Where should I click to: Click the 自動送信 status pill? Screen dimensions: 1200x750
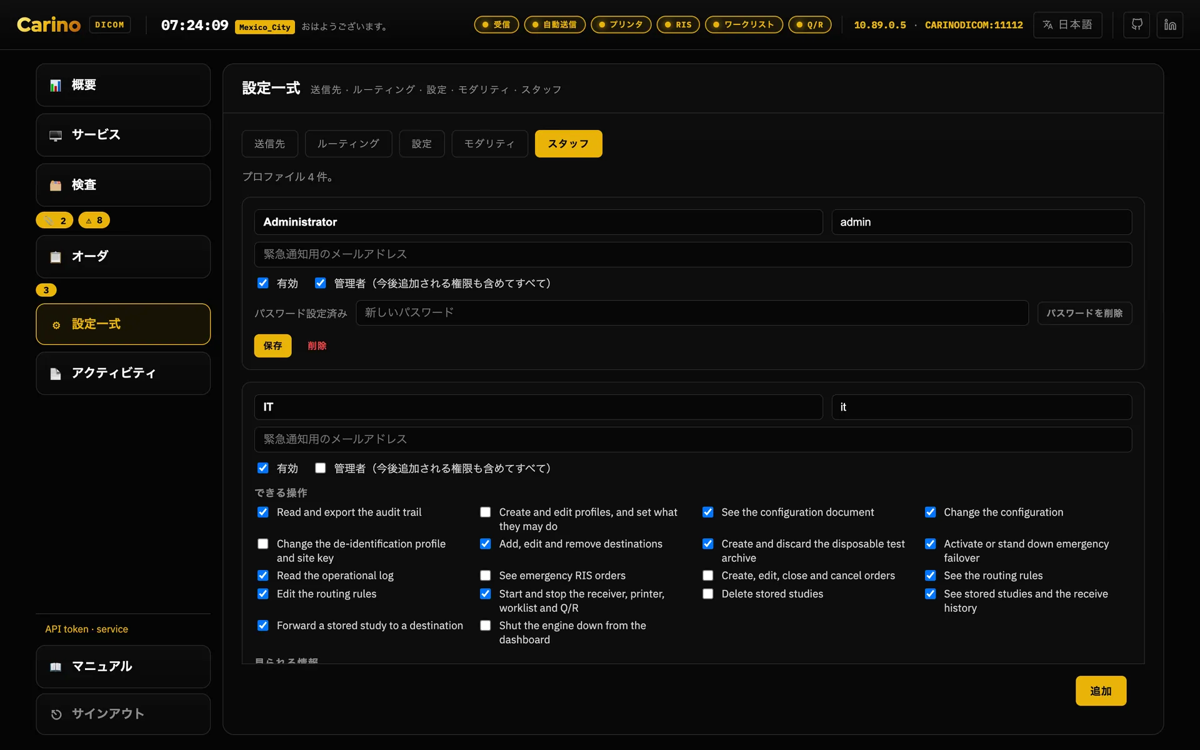tap(554, 25)
